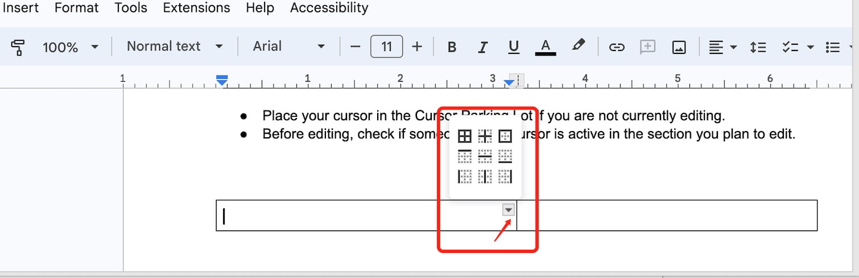Open the Format menu
The width and height of the screenshot is (859, 278).
[x=77, y=8]
